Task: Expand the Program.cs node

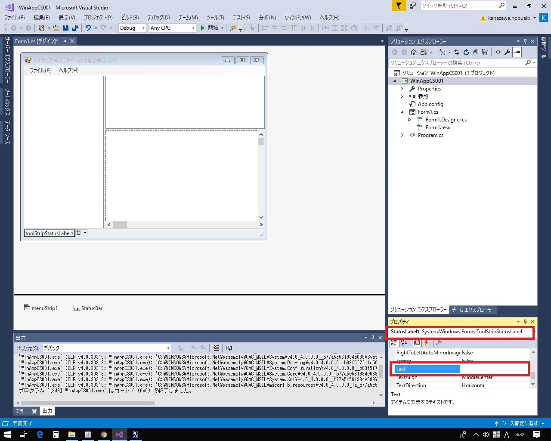Action: [x=402, y=135]
